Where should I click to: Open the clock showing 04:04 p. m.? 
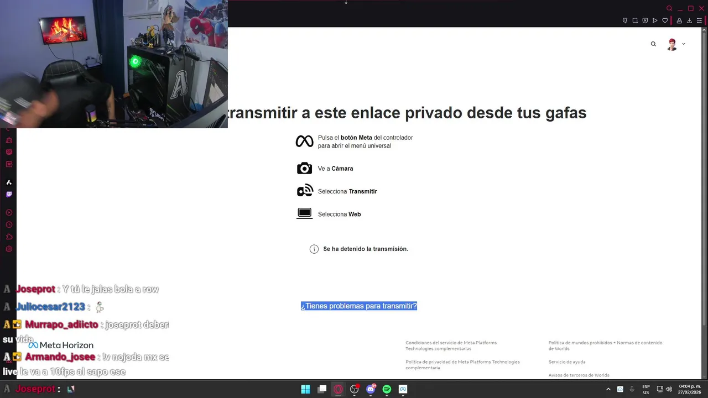pos(690,389)
